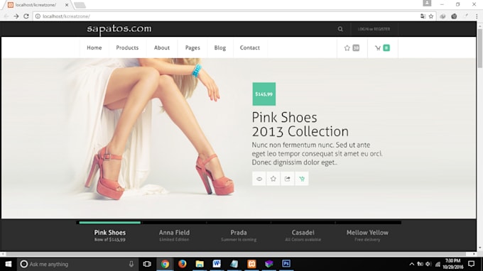Go to the Home menu item
The width and height of the screenshot is (483, 271).
tap(94, 48)
